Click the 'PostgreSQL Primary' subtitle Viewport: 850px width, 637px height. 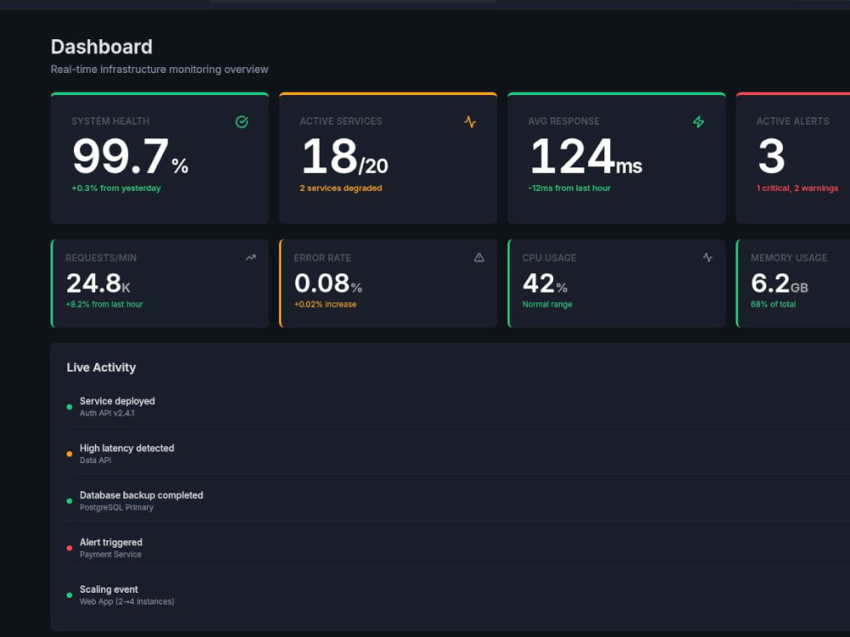click(x=116, y=508)
